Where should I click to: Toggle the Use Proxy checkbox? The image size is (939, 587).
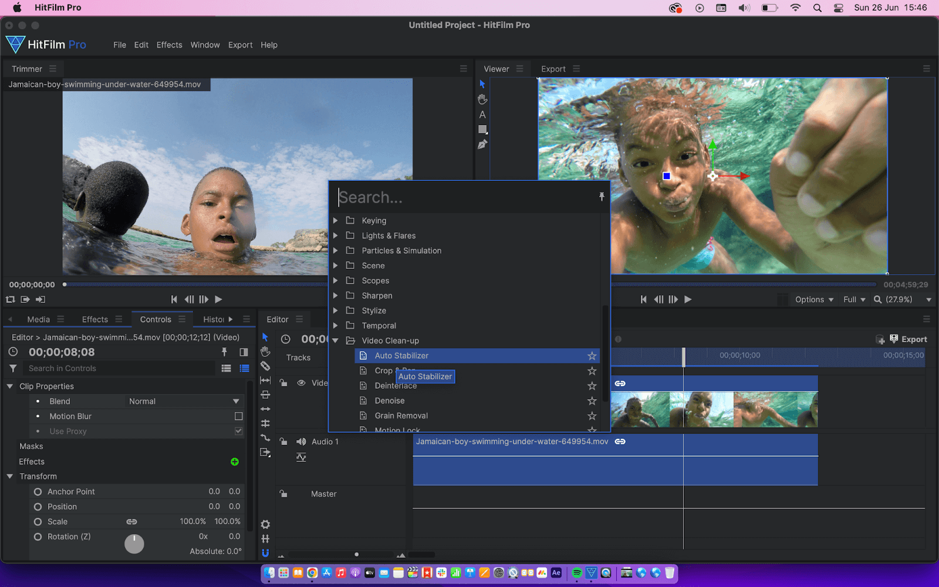click(238, 431)
